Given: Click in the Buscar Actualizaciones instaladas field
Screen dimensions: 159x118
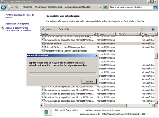Looking at the screenshot, I should point(131,7).
